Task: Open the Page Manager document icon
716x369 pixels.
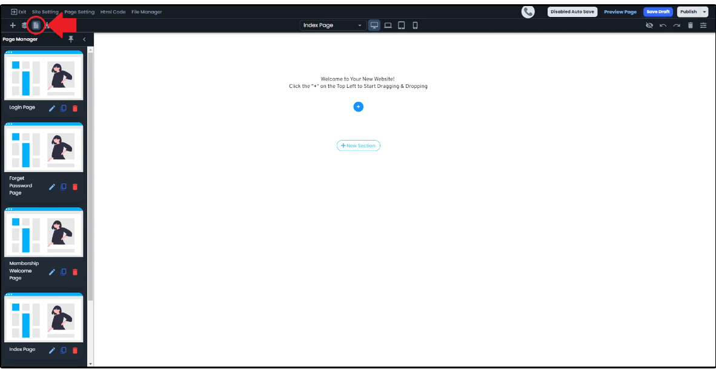Action: pos(36,25)
